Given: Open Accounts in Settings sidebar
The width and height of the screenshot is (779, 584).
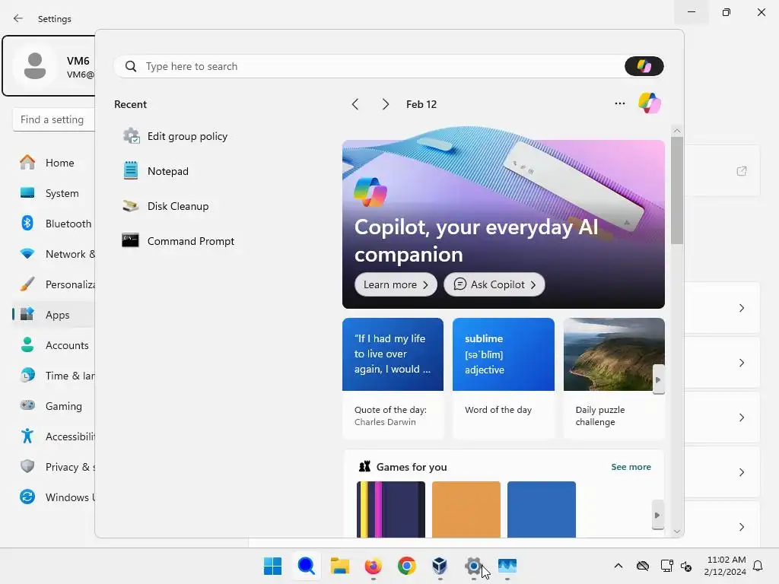Looking at the screenshot, I should [54, 345].
